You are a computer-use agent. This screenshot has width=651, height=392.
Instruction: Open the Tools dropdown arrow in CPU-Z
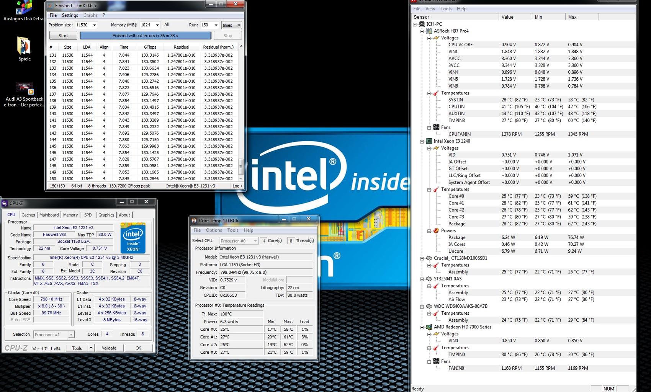click(91, 348)
